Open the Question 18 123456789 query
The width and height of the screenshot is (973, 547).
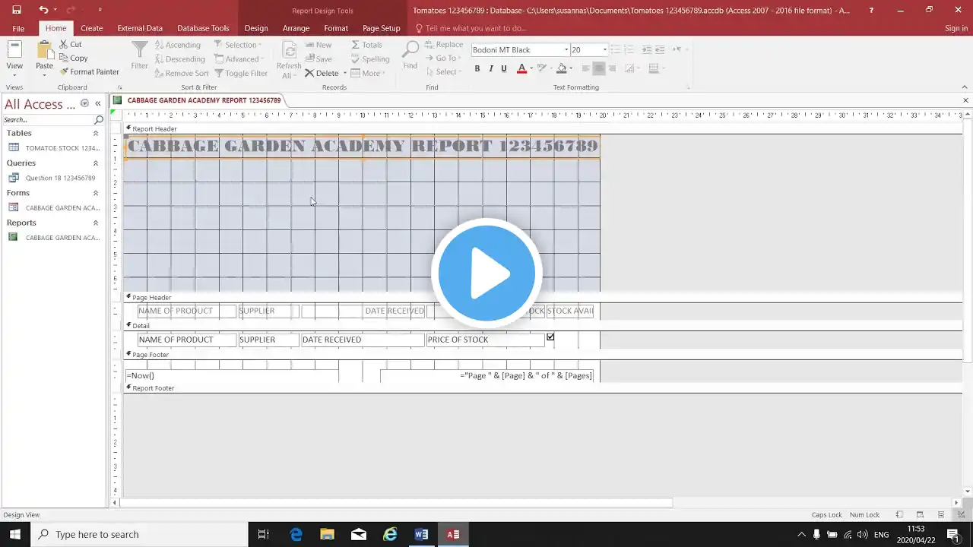click(52, 178)
